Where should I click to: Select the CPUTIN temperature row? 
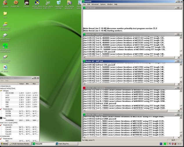tap(19, 113)
